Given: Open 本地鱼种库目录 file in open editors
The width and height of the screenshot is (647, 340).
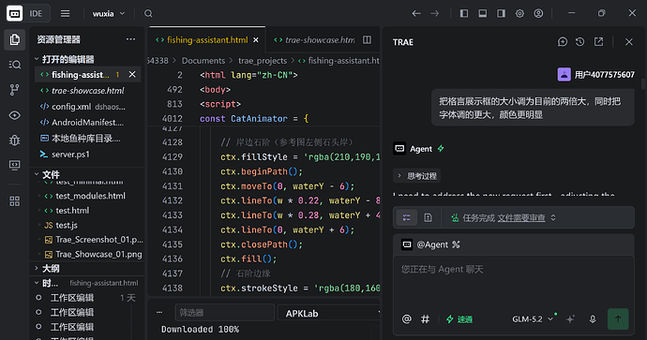Looking at the screenshot, I should click(88, 139).
